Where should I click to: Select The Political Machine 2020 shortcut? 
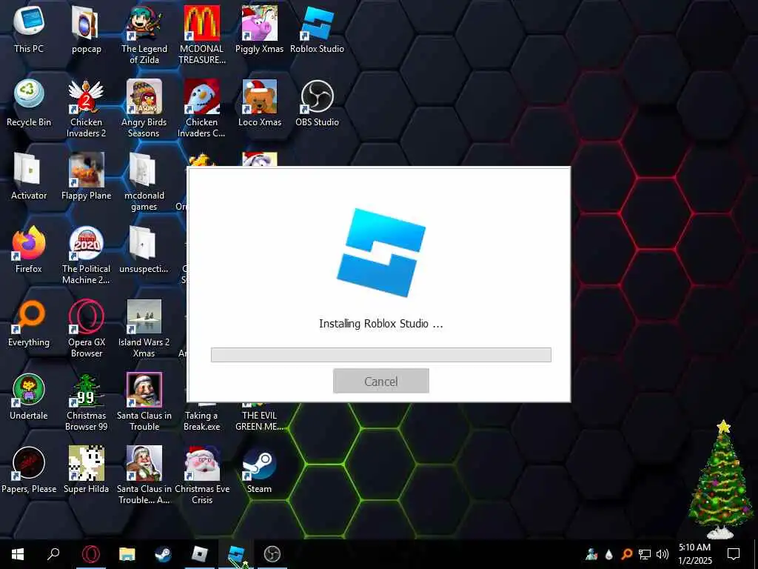coord(86,255)
